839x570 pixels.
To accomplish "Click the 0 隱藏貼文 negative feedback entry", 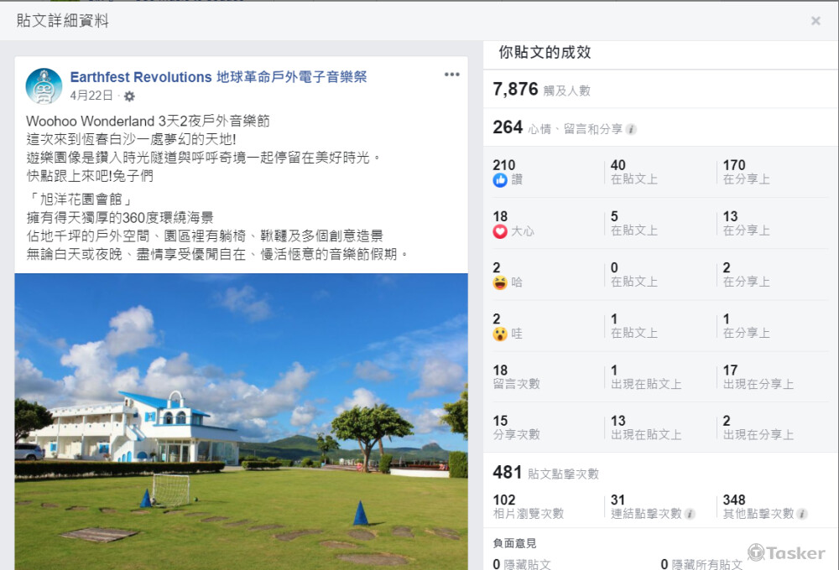I will [522, 563].
